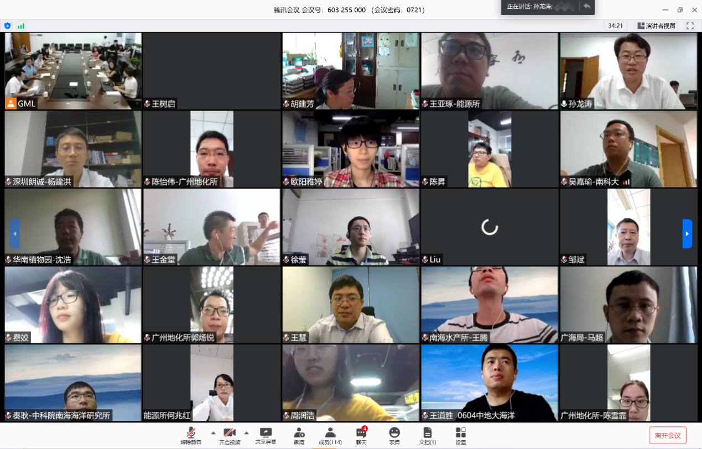This screenshot has width=702, height=449.
Task: Enter full screen mode icon
Action: click(x=690, y=25)
